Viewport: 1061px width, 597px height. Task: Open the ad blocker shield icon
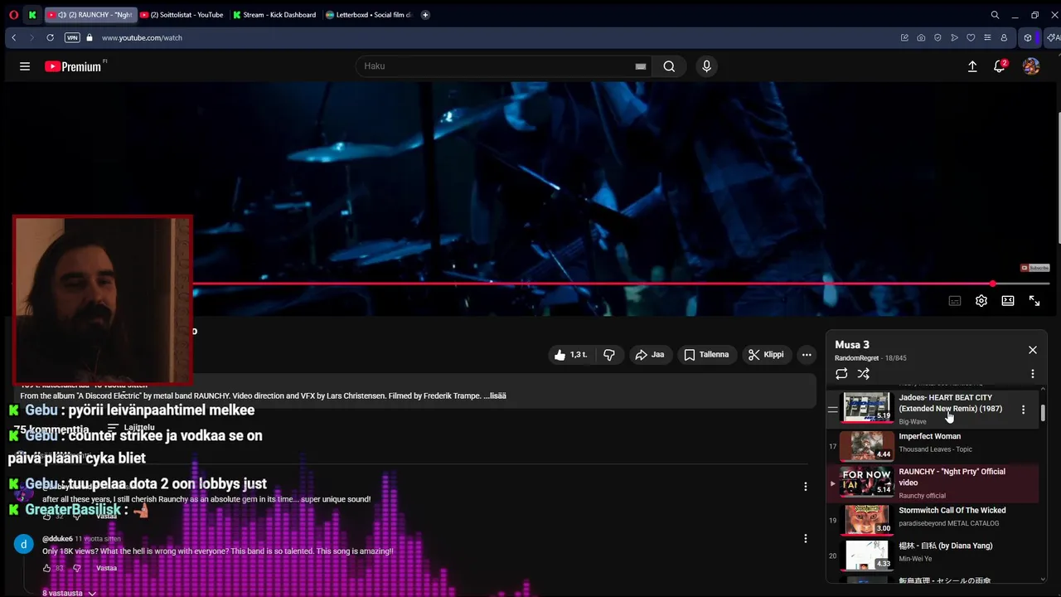[937, 37]
